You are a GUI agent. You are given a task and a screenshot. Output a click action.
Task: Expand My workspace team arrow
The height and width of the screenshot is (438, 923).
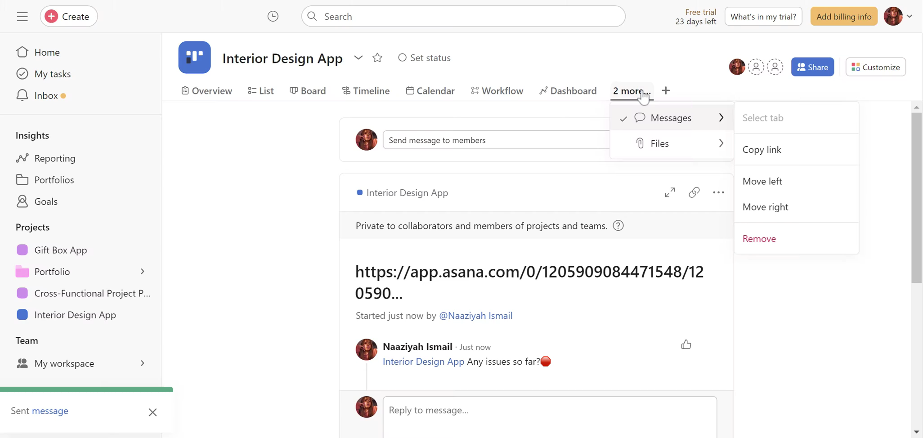click(142, 363)
